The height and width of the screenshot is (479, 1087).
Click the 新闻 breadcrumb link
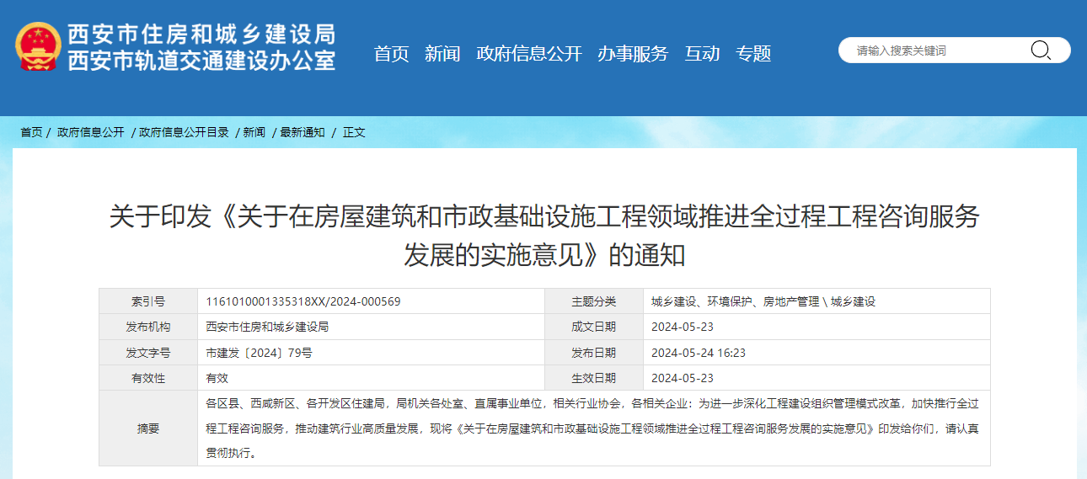254,132
